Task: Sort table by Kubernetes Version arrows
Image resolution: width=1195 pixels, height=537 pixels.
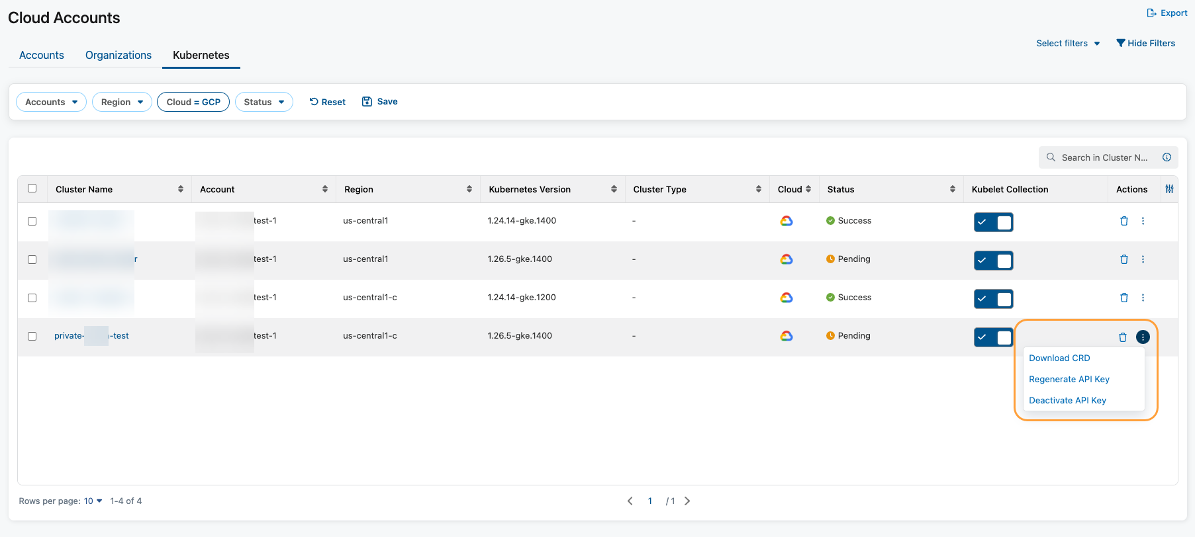Action: pos(614,189)
